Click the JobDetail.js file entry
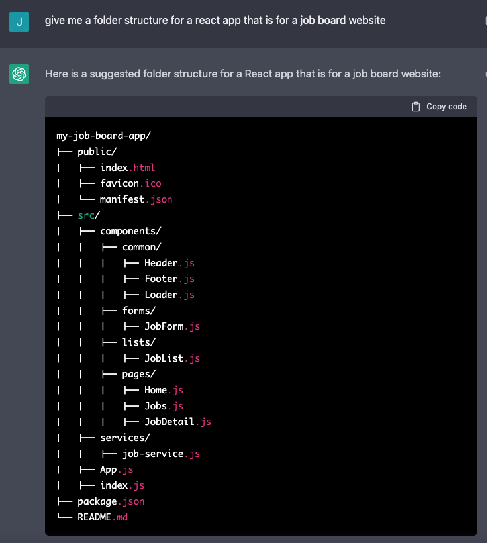488x543 pixels. (177, 422)
